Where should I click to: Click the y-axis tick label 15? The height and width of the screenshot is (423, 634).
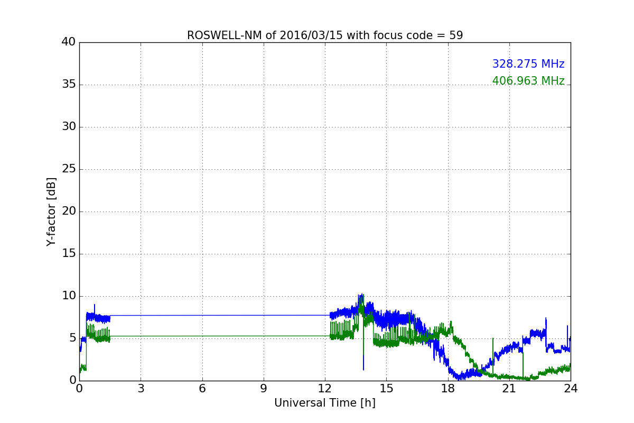pos(69,254)
